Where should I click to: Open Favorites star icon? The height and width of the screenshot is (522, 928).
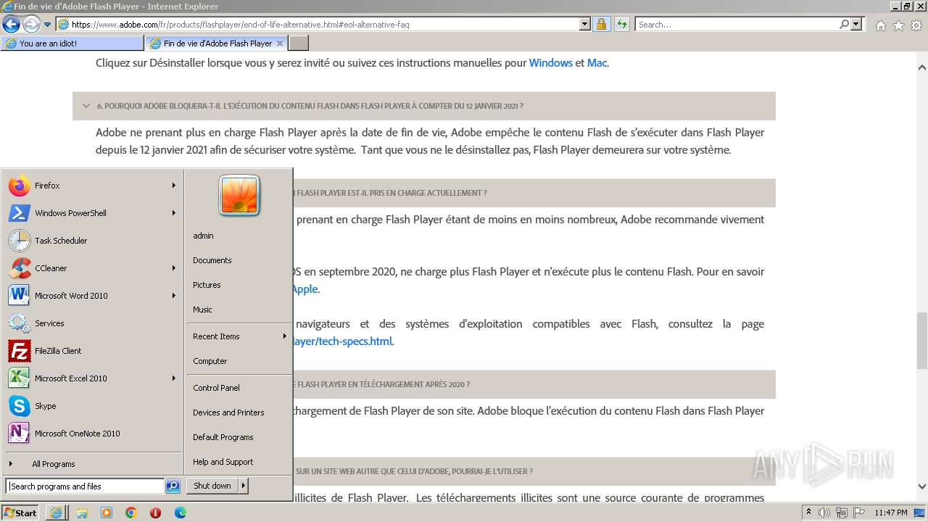coord(898,25)
